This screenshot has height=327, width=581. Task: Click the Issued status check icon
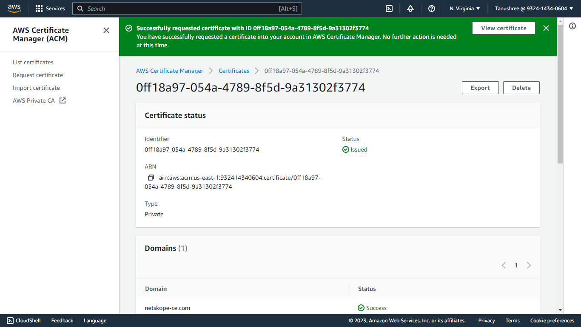346,149
